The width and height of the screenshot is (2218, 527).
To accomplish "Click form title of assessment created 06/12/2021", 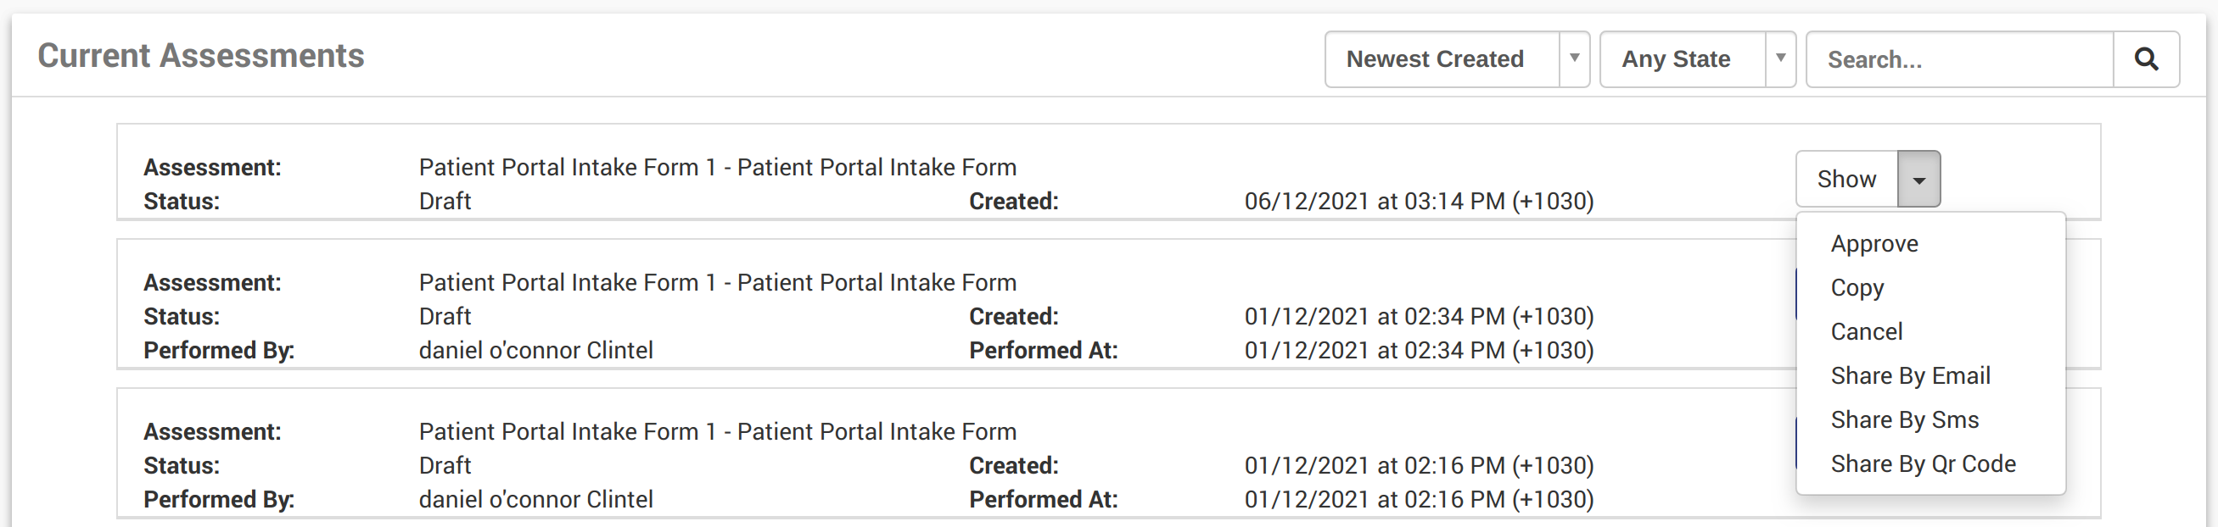I will pyautogui.click(x=717, y=167).
